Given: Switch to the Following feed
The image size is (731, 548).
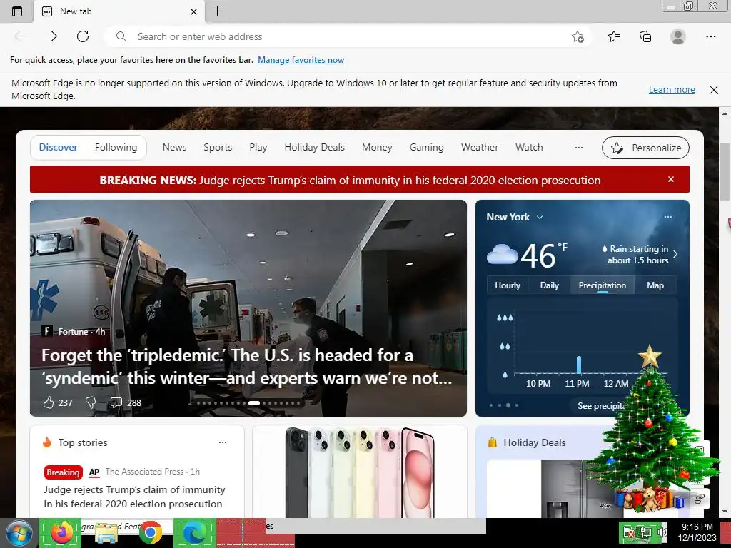Looking at the screenshot, I should click(116, 147).
